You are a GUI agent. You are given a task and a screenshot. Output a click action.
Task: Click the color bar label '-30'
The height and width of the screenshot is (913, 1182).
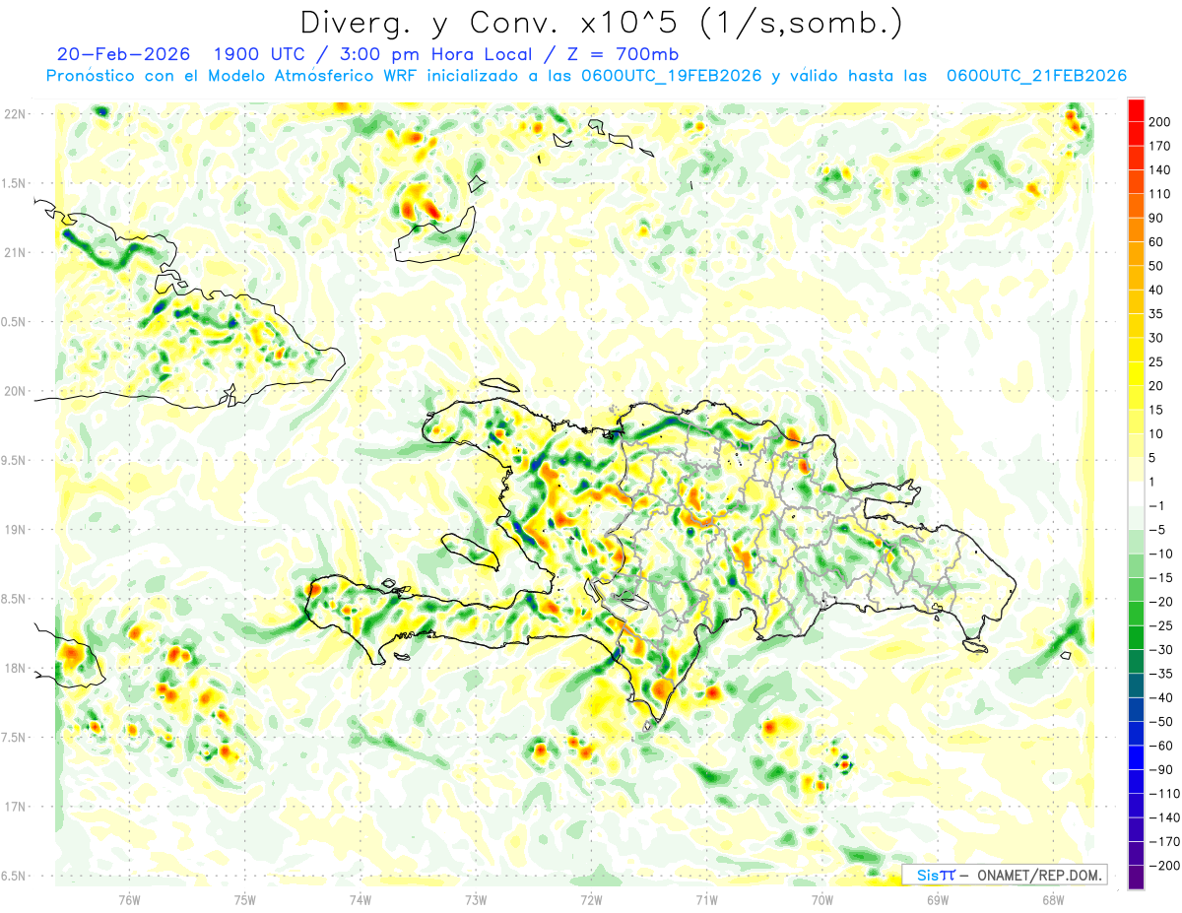point(1161,650)
